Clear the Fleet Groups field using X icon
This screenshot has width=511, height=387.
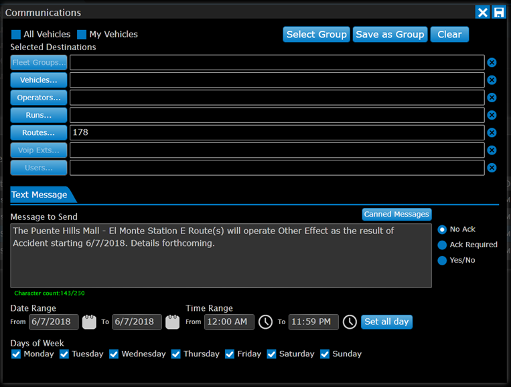(x=492, y=63)
